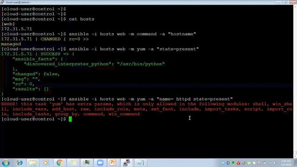Click the hostname command line
The height and width of the screenshot is (167, 297).
98,34
